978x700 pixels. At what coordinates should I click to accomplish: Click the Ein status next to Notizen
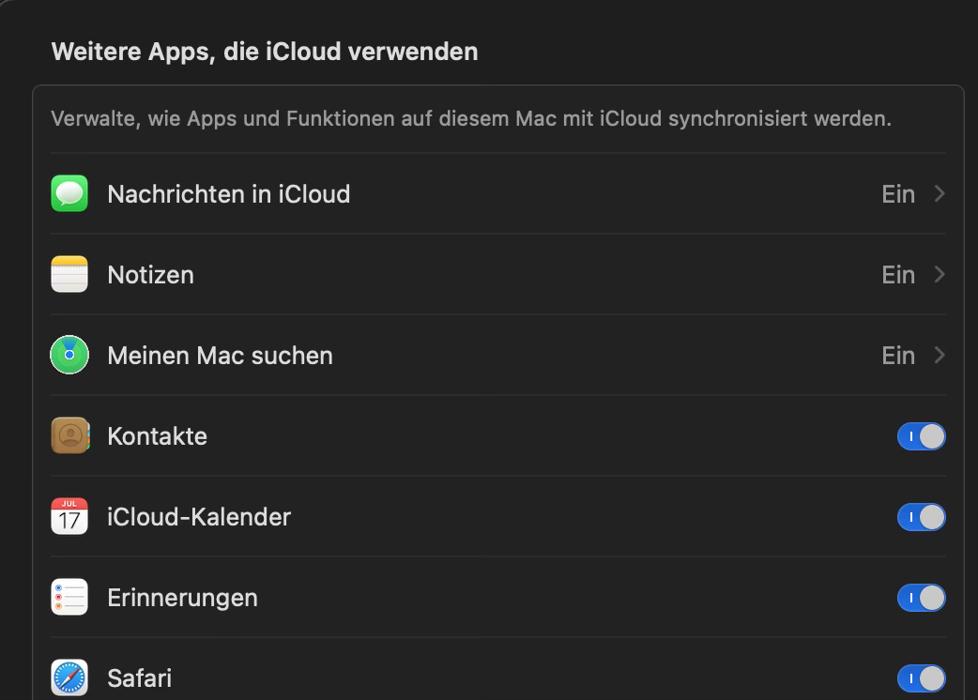898,275
